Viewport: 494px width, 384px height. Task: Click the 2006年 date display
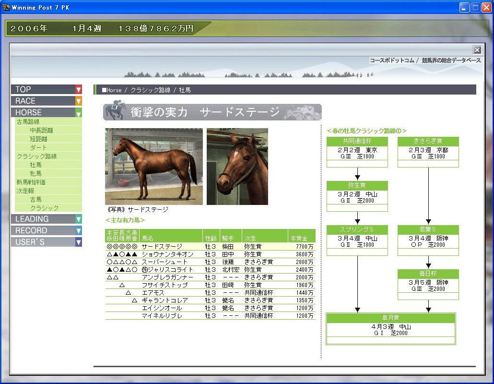pyautogui.click(x=29, y=28)
